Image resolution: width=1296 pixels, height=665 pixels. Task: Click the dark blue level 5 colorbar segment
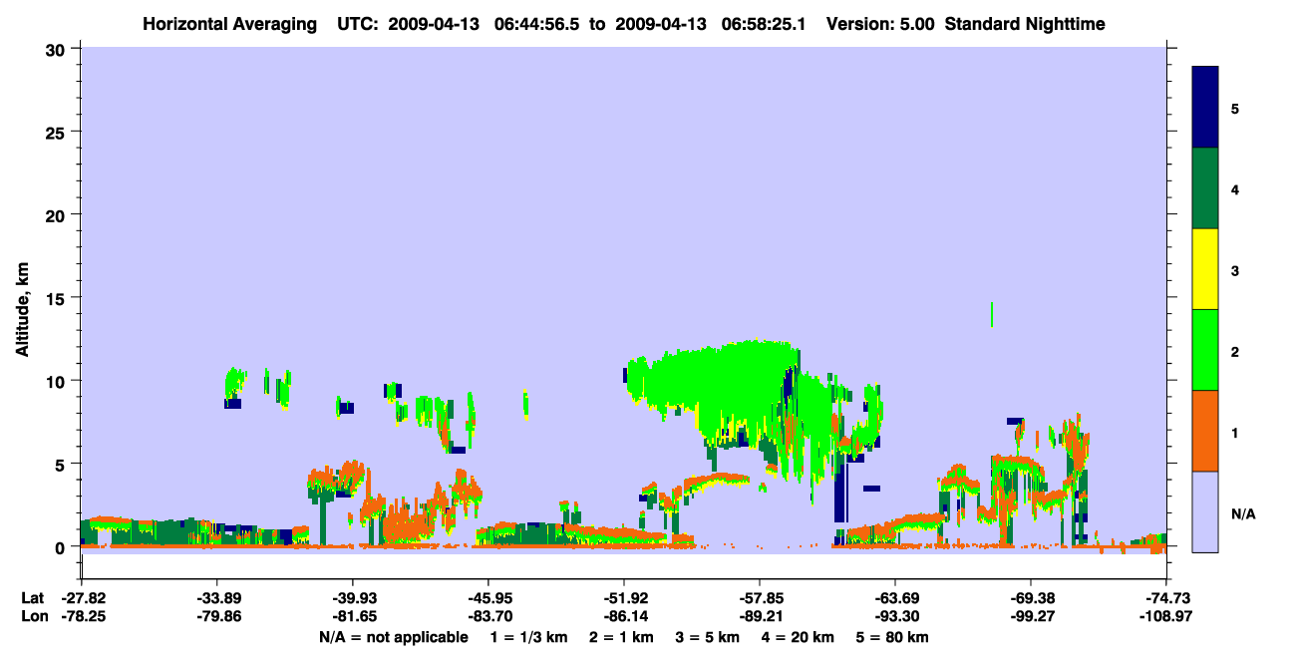pos(1205,108)
